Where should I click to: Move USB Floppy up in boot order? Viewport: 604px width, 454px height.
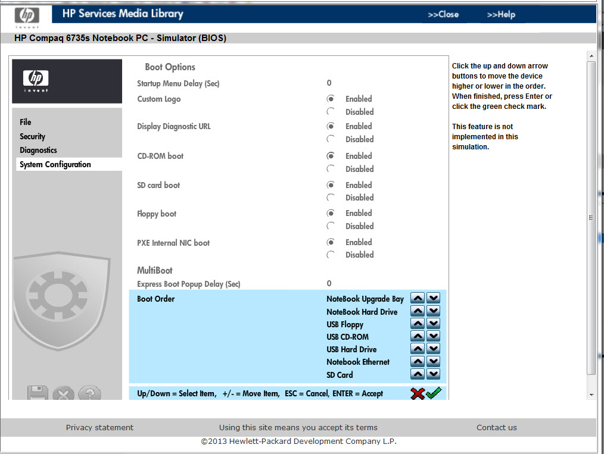click(418, 324)
